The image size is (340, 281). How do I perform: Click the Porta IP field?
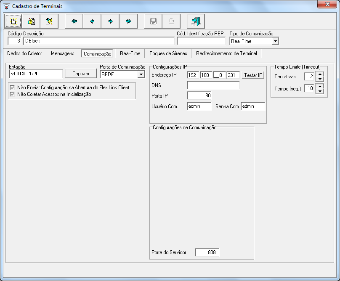click(199, 95)
